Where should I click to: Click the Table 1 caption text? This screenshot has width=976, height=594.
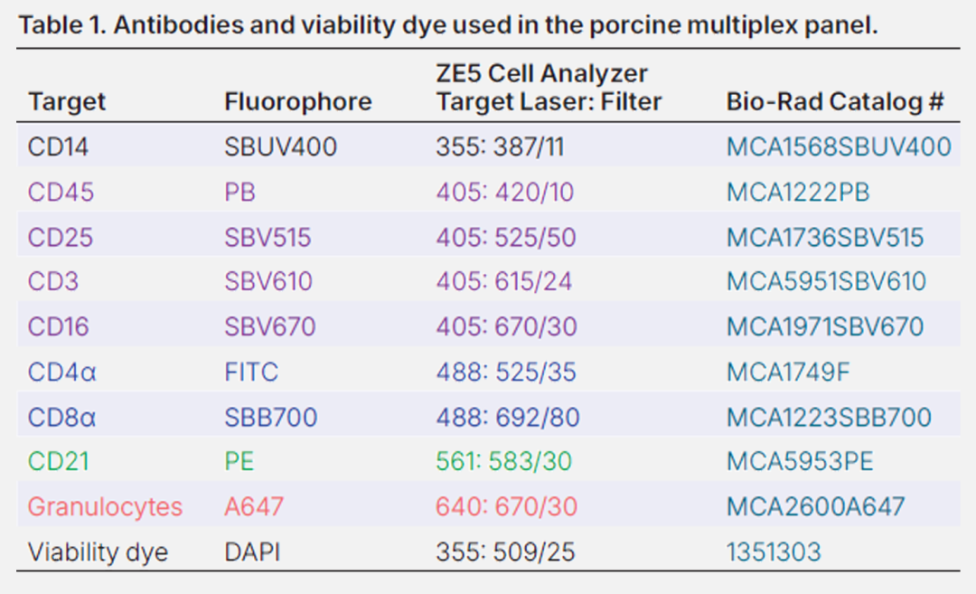tap(448, 25)
